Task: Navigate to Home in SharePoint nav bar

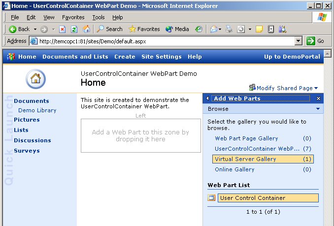Action: (27, 57)
